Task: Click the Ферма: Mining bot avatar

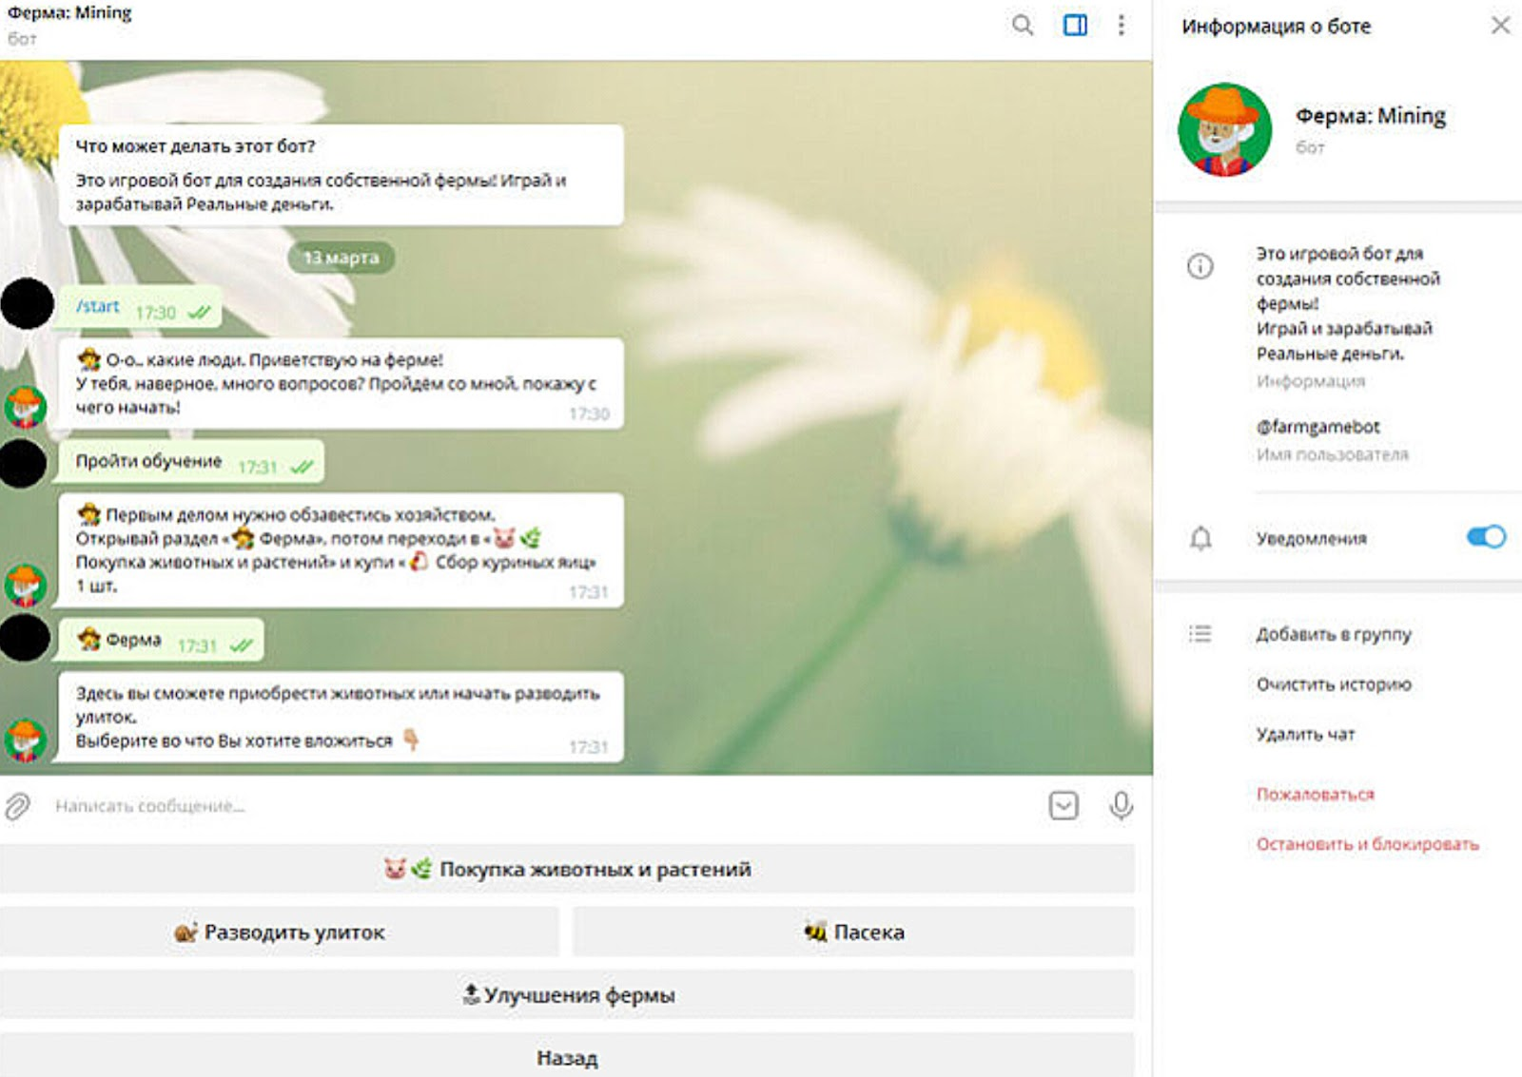Action: click(1224, 130)
